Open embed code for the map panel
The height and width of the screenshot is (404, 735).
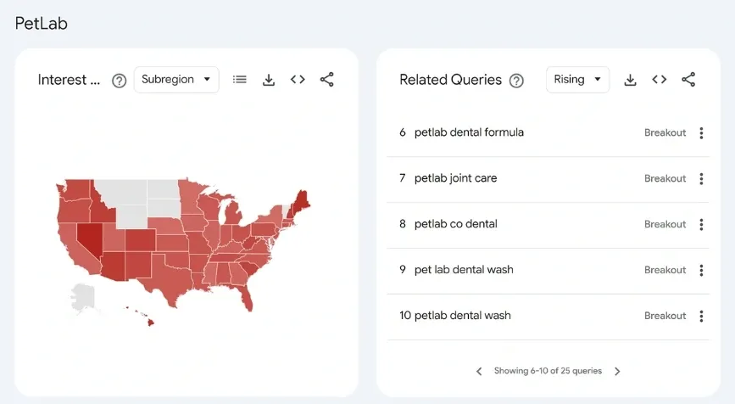tap(298, 80)
